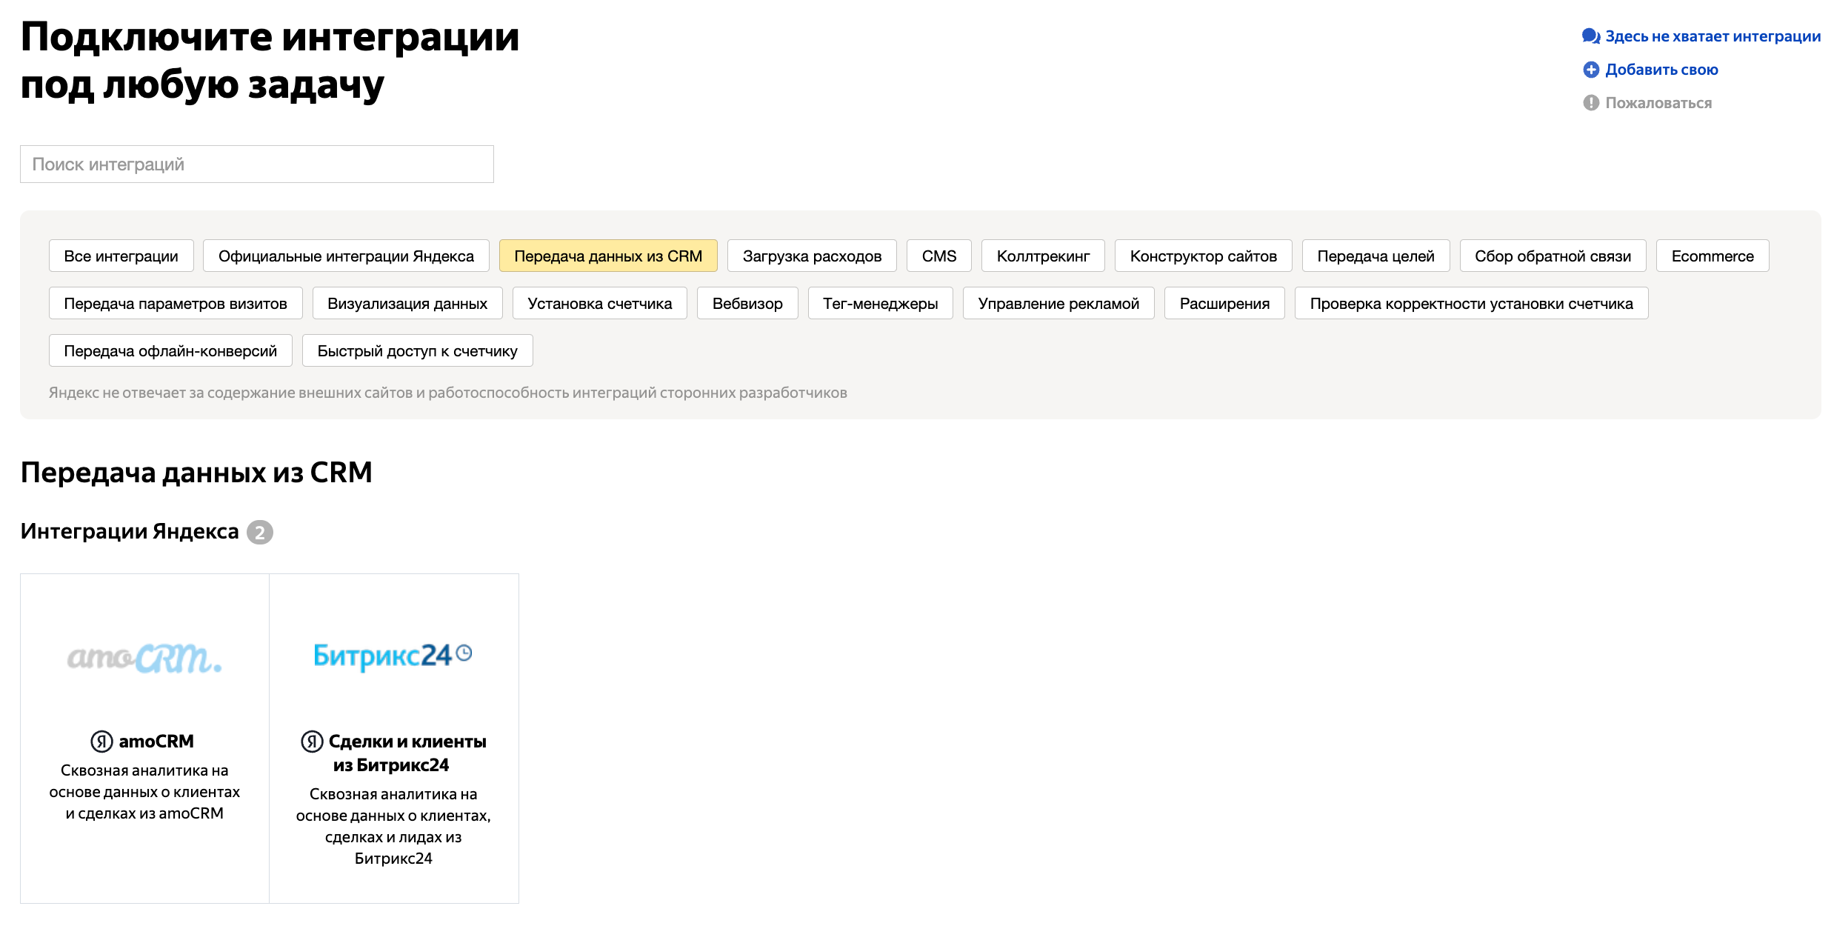Focus the 'Поиск интеграций' search field
This screenshot has width=1834, height=926.
click(257, 164)
